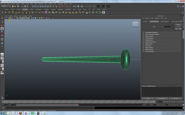Screen dimensions: 185x115
Task: Click the Open scene folder icon
Action: point(15,6)
